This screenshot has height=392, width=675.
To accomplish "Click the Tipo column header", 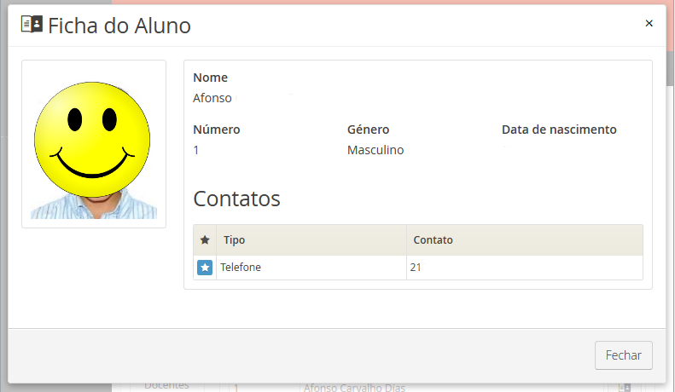I will (234, 240).
